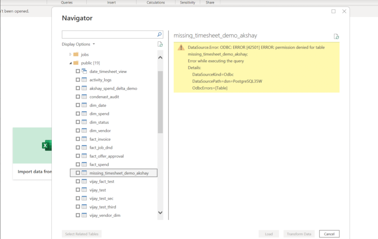Click the refresh preview icon above the error
The width and height of the screenshot is (378, 239).
click(336, 36)
